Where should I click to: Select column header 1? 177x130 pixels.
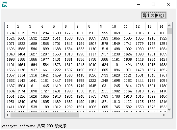point(10,26)
